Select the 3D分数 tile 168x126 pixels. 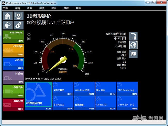click(13, 76)
